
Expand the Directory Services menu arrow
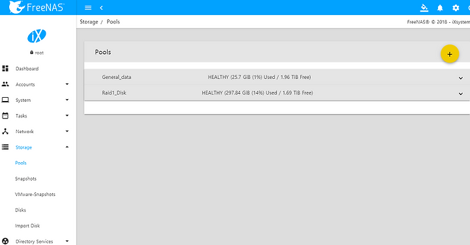(67, 241)
